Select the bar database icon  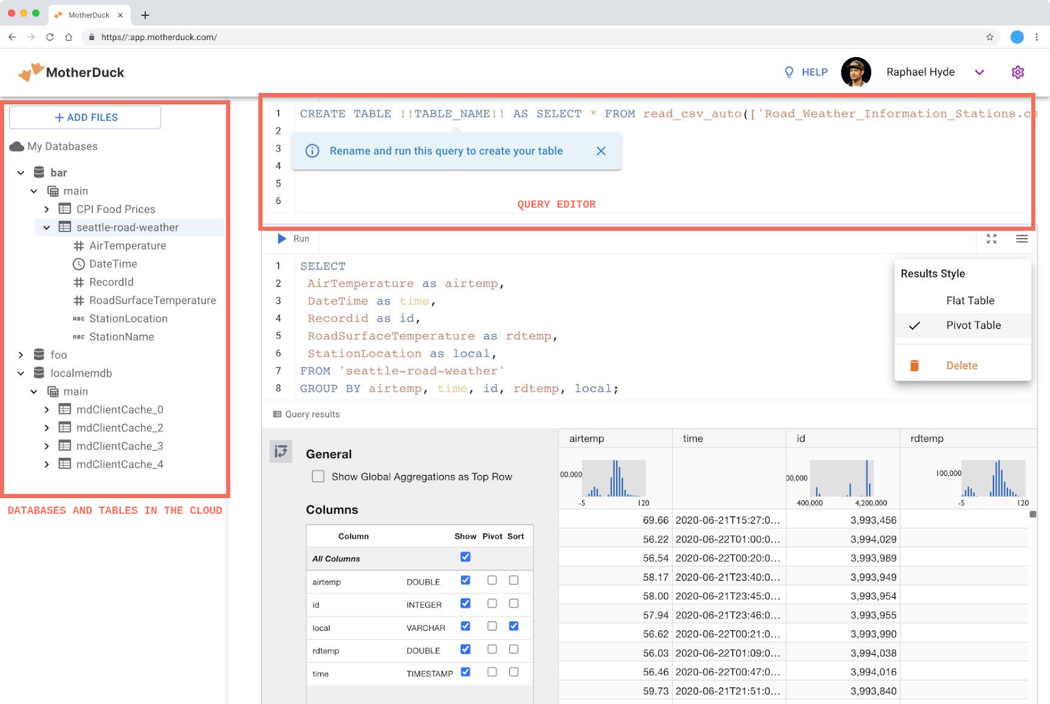[x=39, y=173]
